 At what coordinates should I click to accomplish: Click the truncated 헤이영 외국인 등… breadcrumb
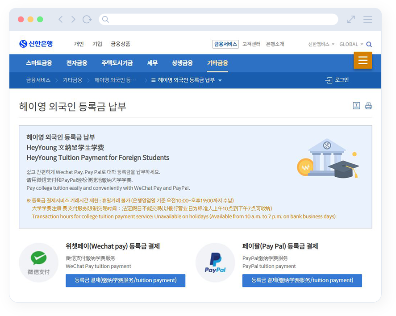116,80
